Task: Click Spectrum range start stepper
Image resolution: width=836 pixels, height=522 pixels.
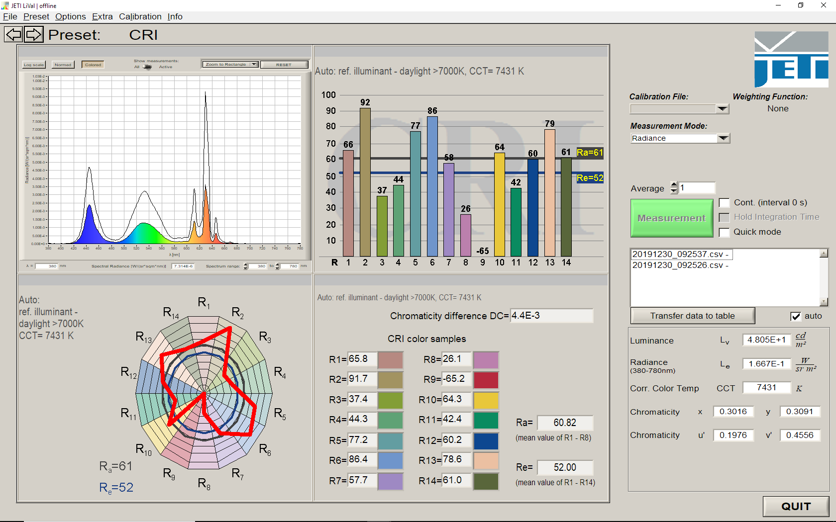Action: (245, 266)
